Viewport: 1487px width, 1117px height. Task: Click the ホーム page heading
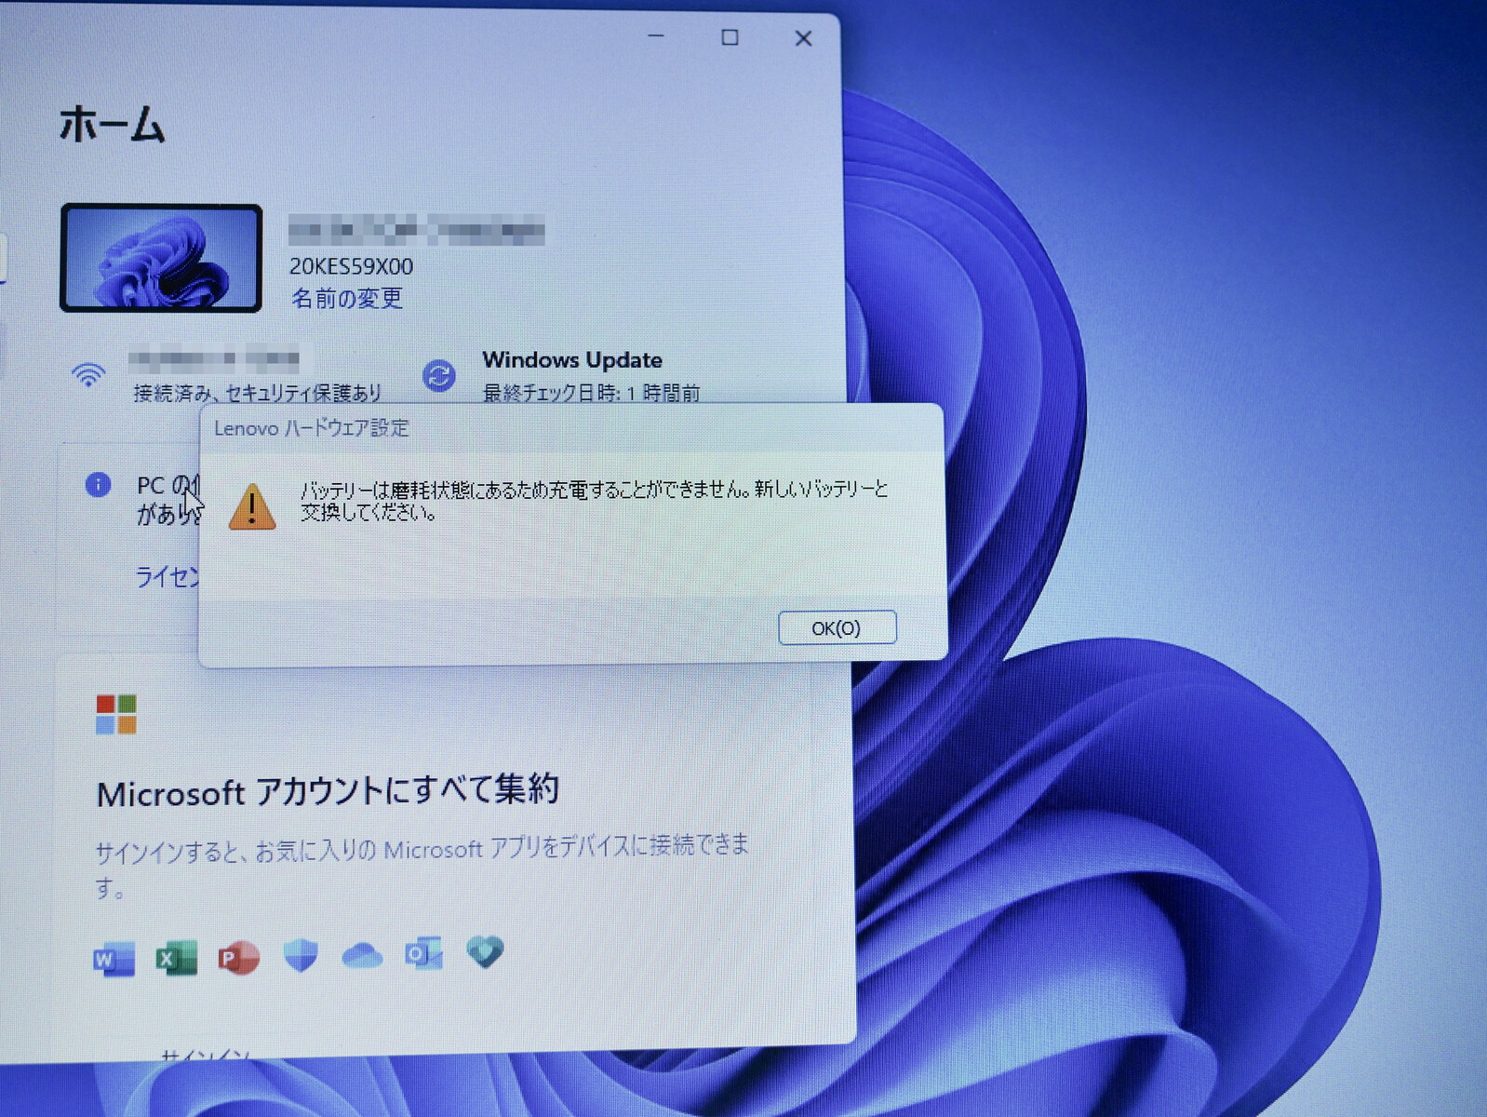[113, 124]
